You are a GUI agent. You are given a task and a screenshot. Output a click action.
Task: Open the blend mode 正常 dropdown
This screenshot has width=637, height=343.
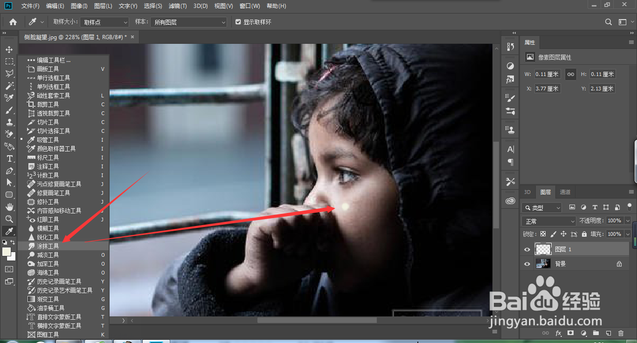(x=550, y=221)
